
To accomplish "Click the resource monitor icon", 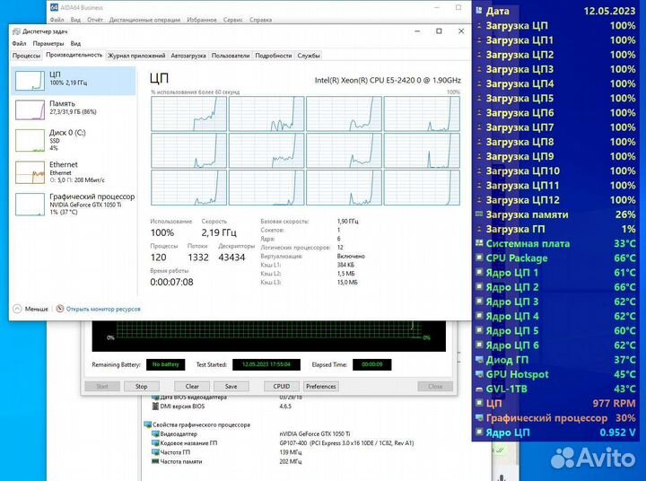I will 60,308.
